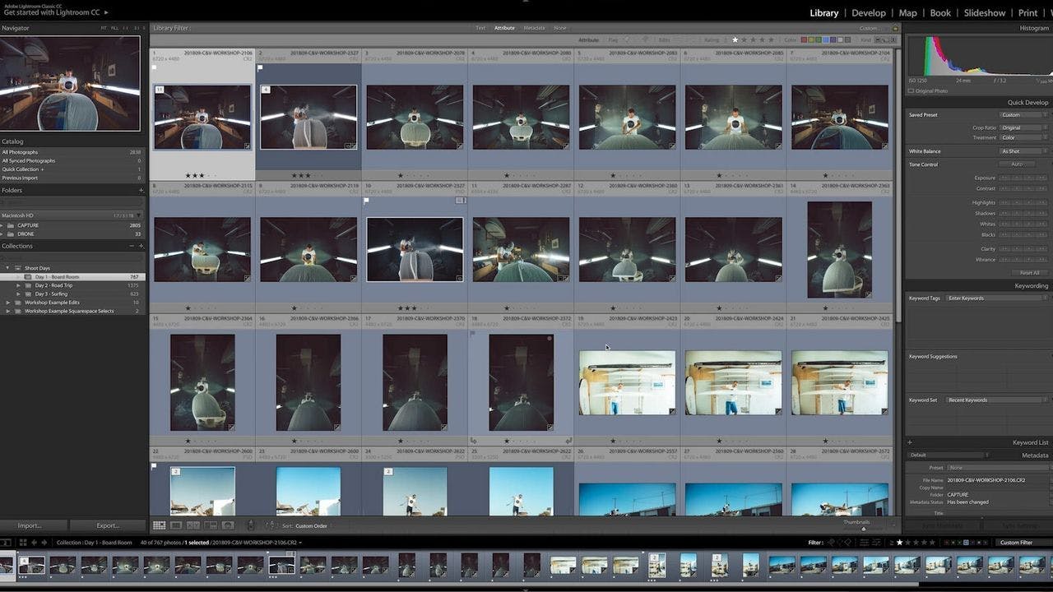
Task: Open the Metadata Preset dropdown (None)
Action: point(997,468)
